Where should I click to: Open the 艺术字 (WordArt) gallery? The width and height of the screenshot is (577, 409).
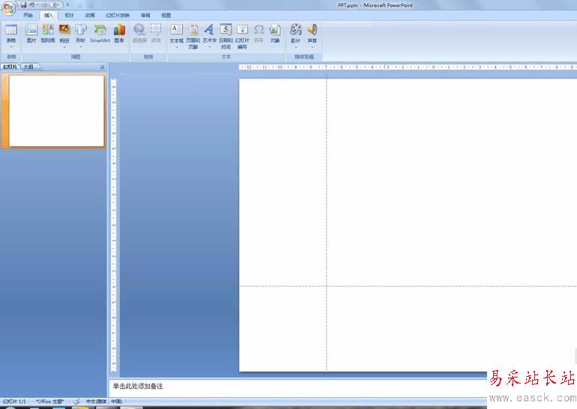tap(209, 35)
